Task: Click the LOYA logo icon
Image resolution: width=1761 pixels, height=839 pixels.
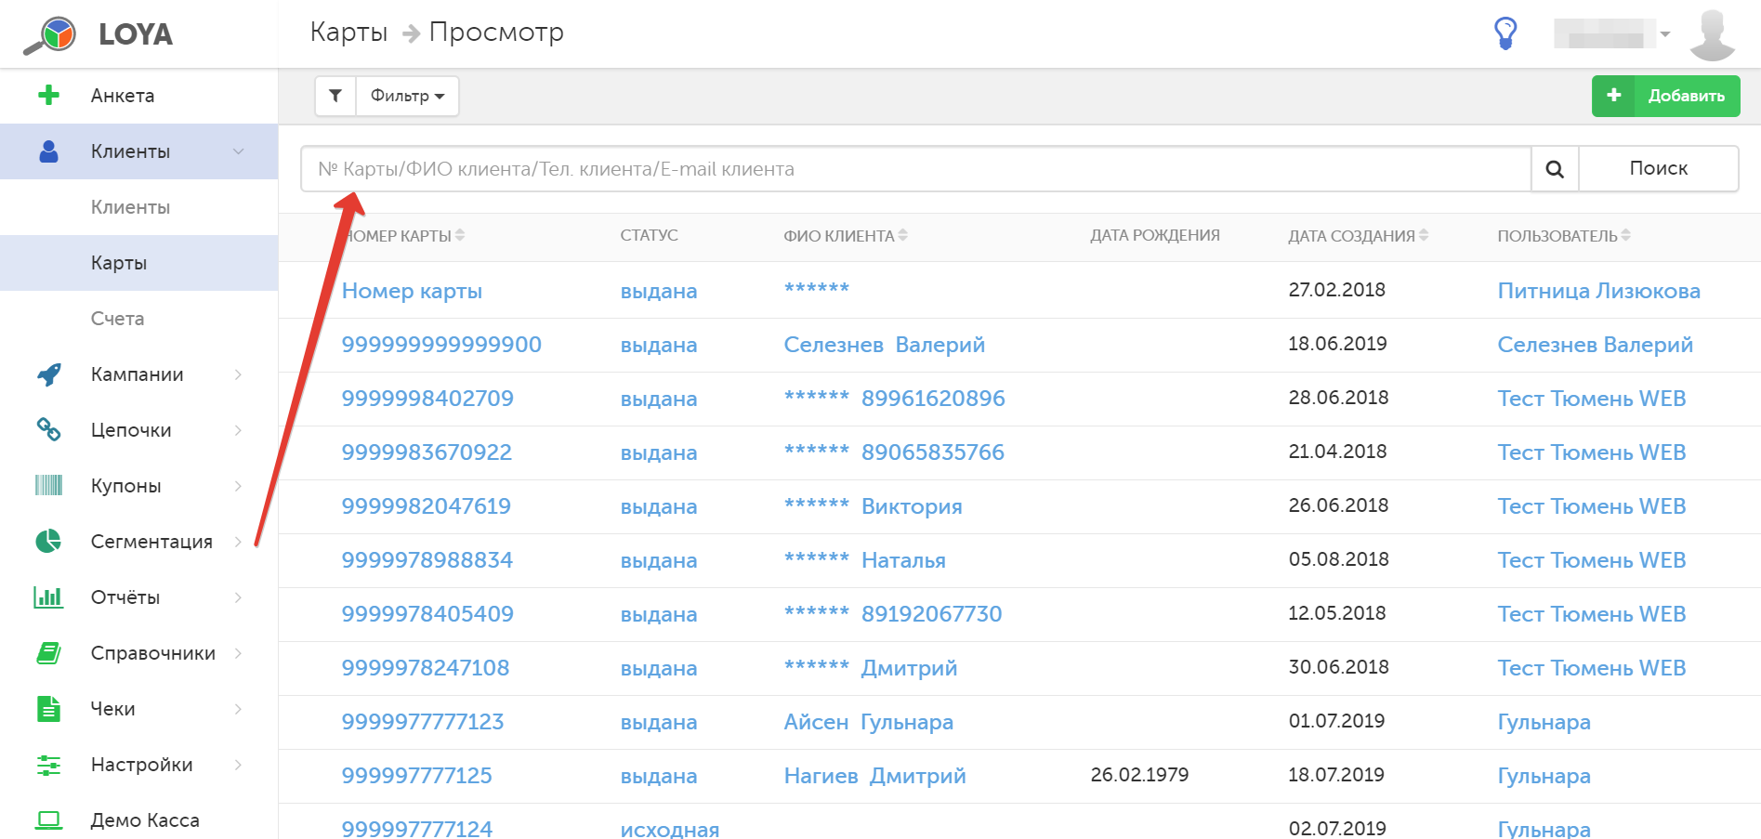Action: click(50, 35)
